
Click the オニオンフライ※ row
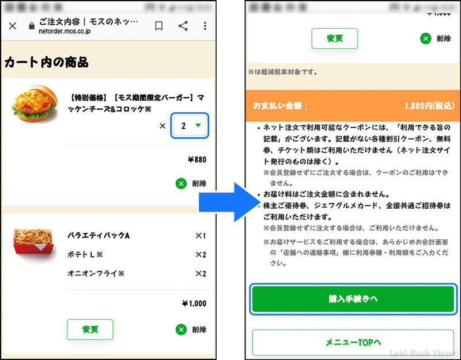tap(137, 274)
